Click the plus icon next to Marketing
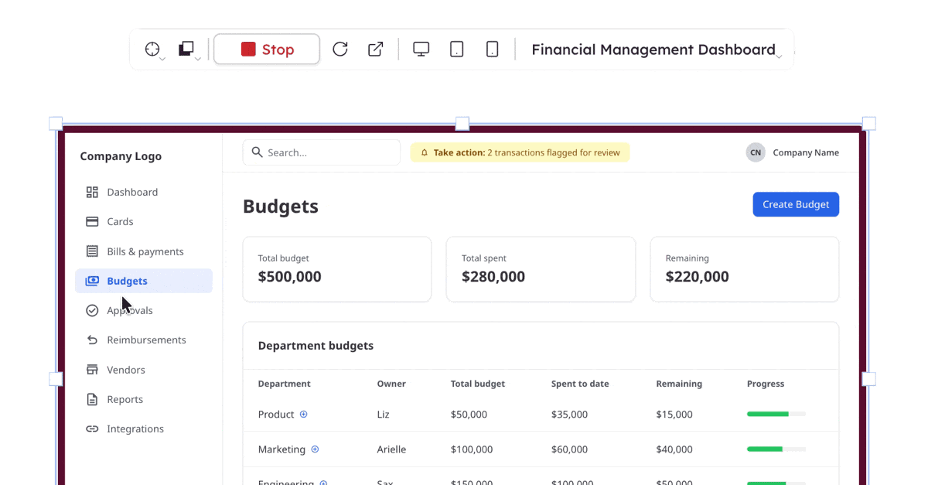 tap(315, 449)
